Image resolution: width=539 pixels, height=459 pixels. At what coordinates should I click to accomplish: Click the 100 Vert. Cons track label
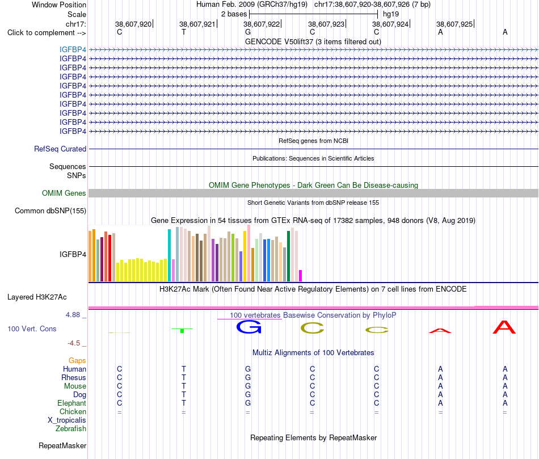pyautogui.click(x=32, y=329)
